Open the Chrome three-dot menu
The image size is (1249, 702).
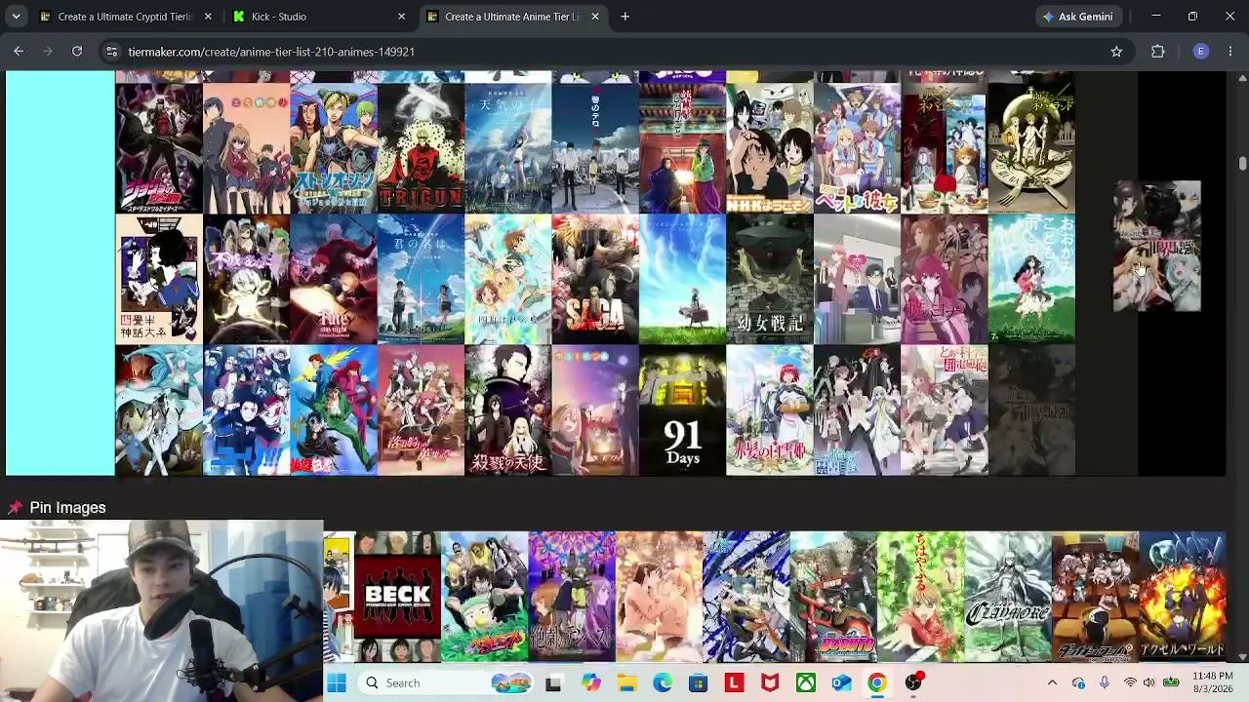tap(1230, 52)
